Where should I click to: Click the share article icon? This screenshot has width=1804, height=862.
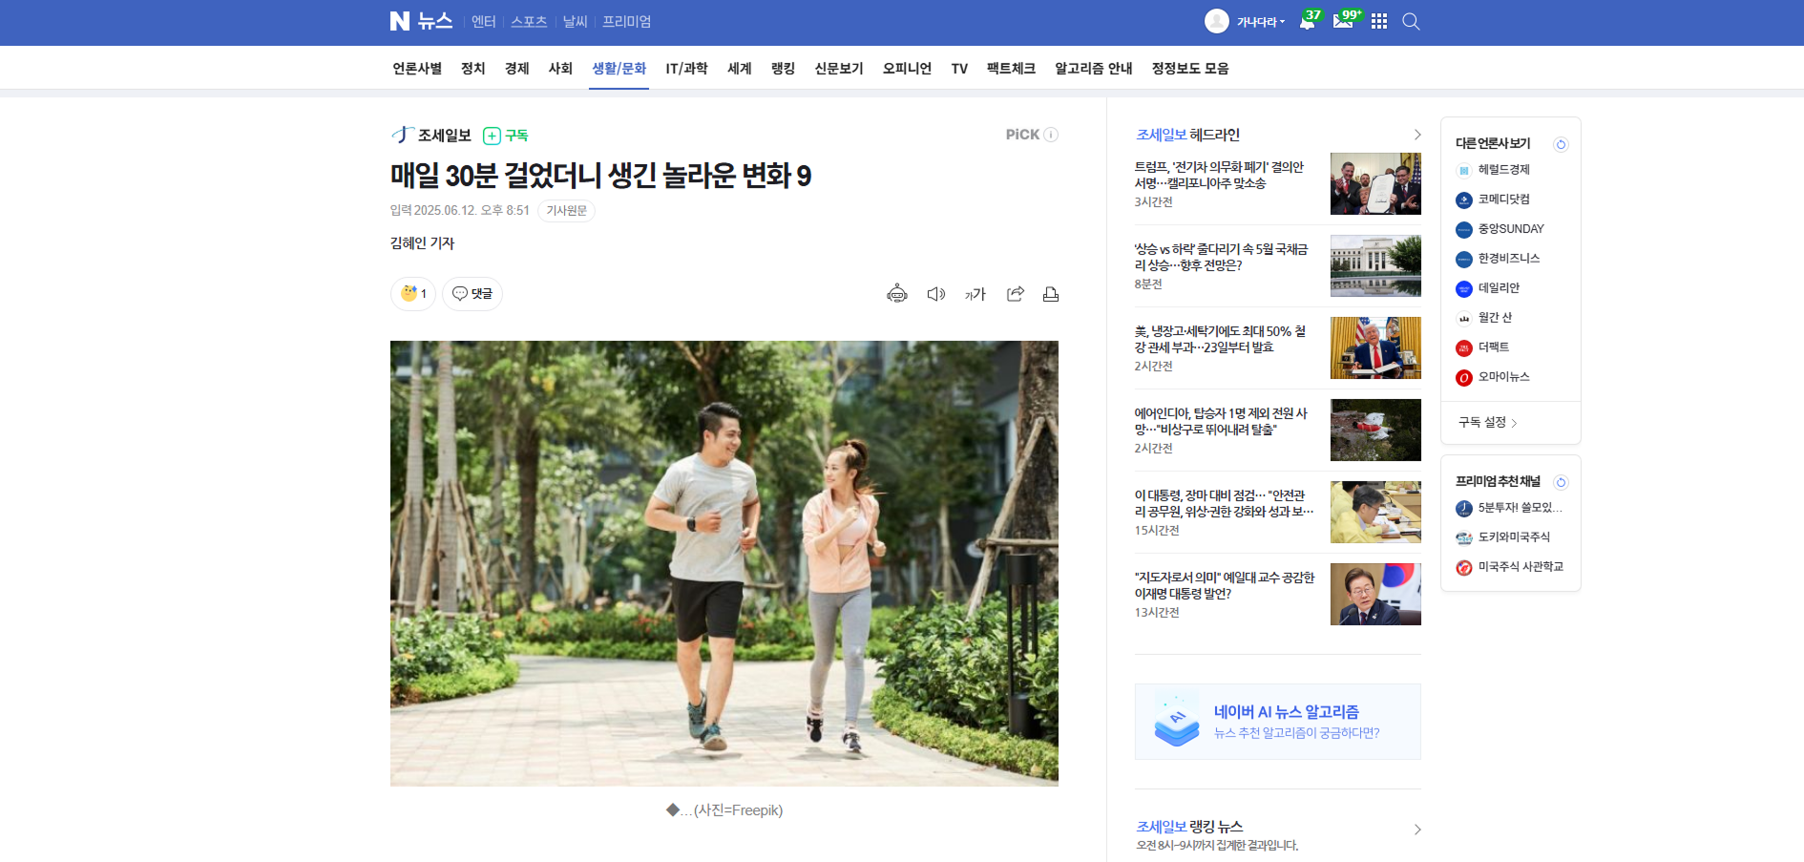[x=1015, y=294]
